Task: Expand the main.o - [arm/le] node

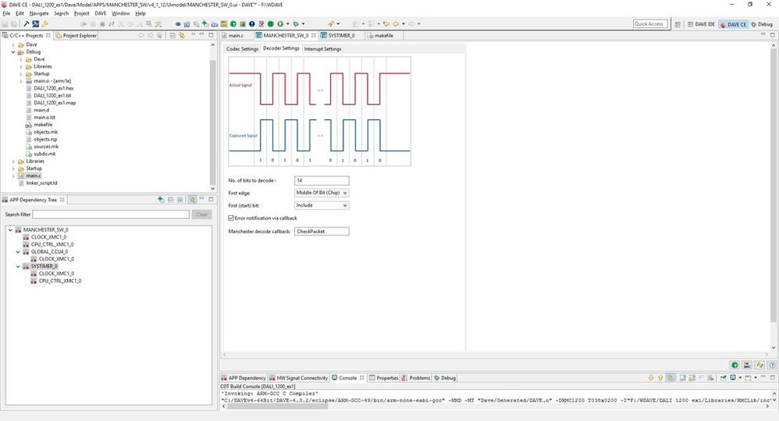Action: tap(21, 81)
